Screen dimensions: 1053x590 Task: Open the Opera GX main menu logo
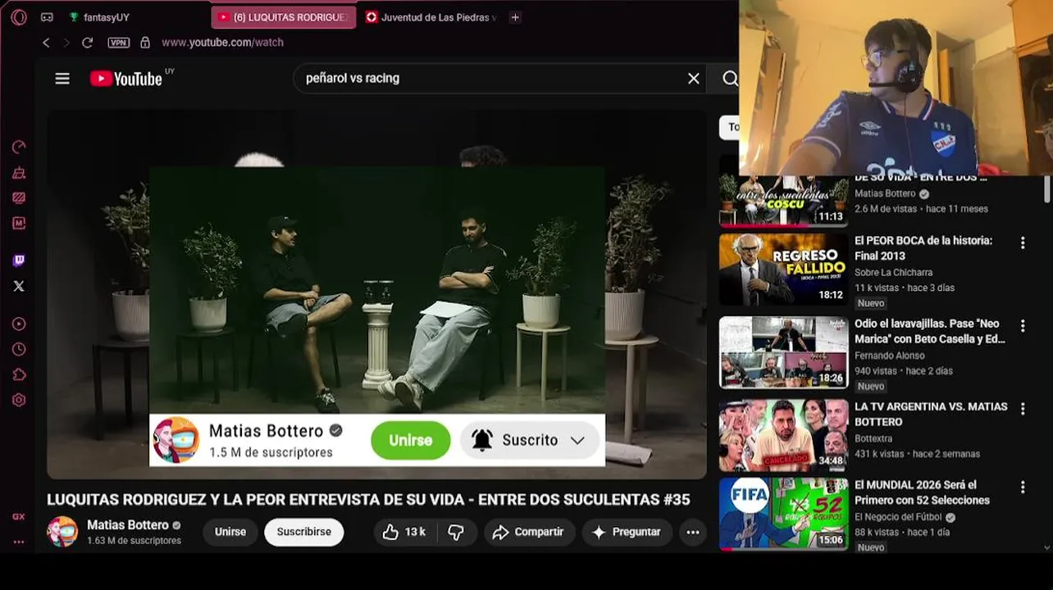pyautogui.click(x=19, y=17)
